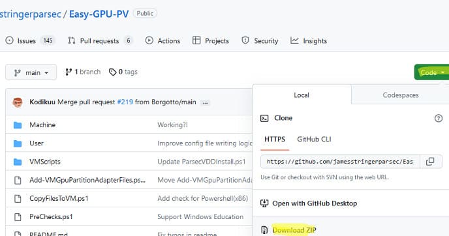Click the Machine folder icon

(18, 125)
